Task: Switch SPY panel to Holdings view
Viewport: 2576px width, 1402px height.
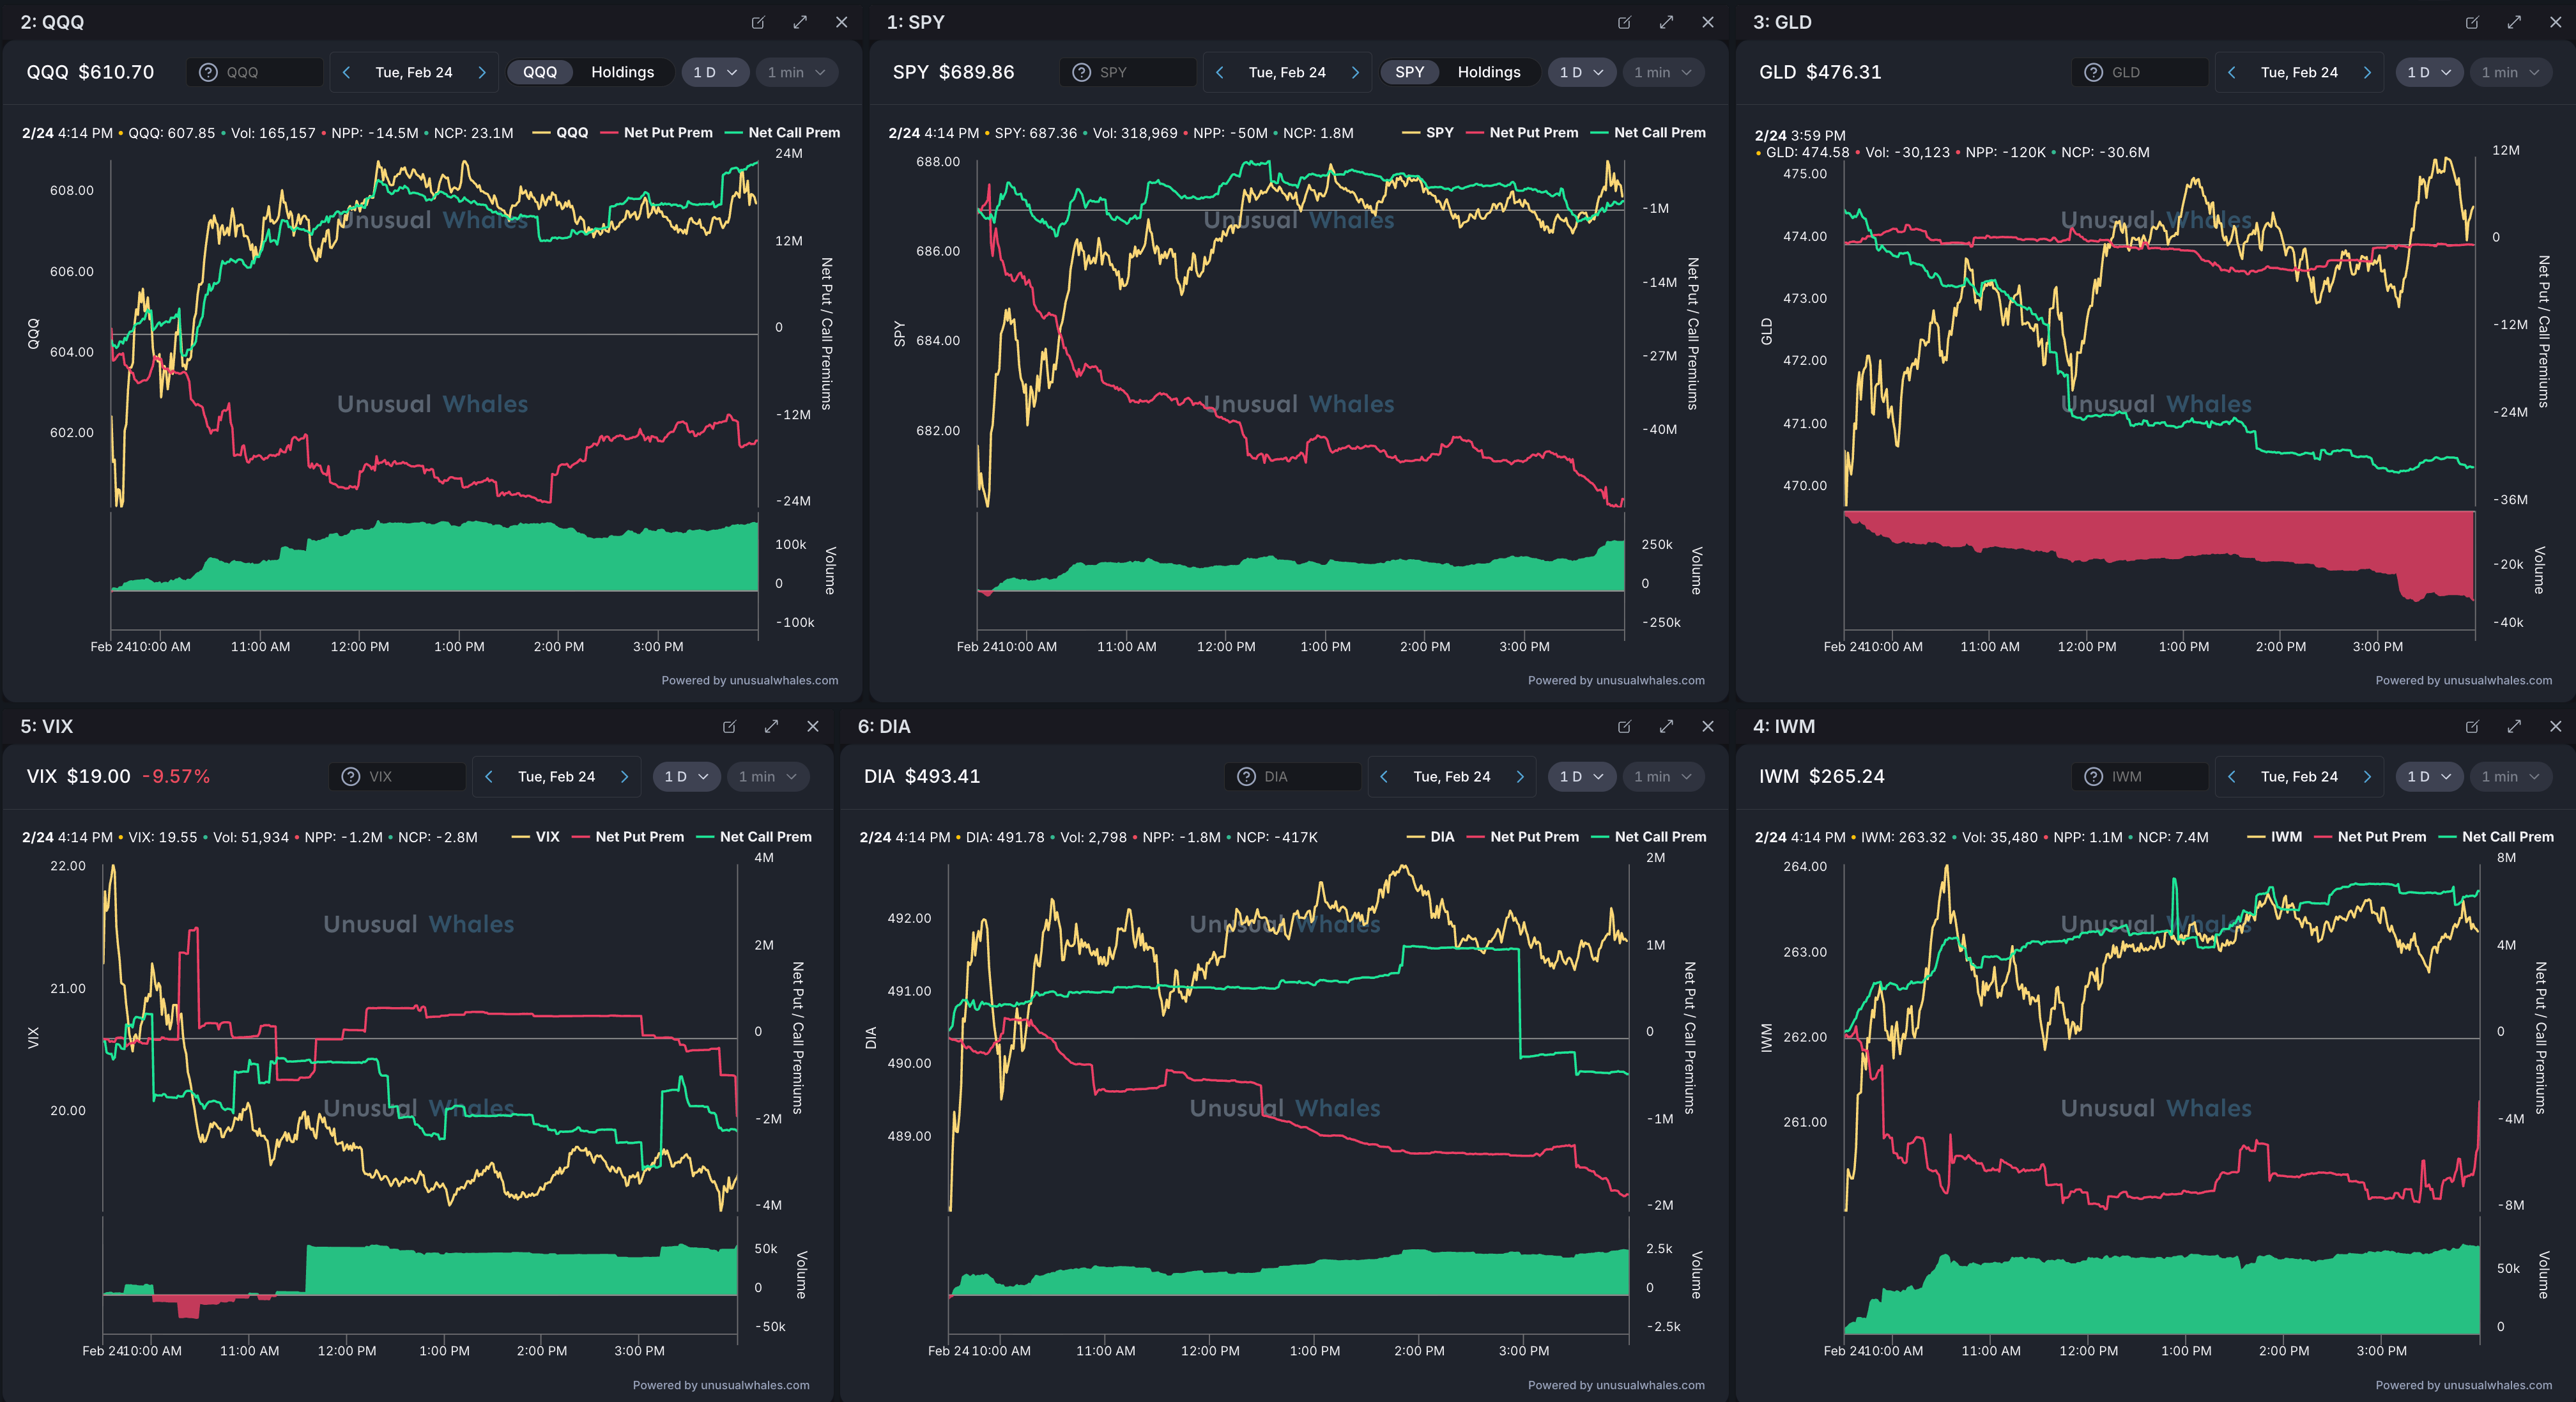Action: 1488,72
